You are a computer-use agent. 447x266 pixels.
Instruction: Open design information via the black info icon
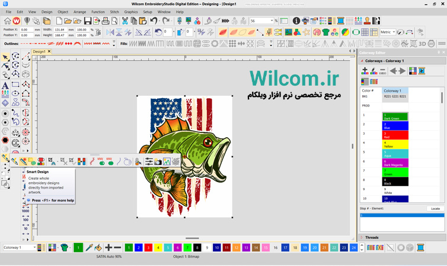(x=296, y=21)
